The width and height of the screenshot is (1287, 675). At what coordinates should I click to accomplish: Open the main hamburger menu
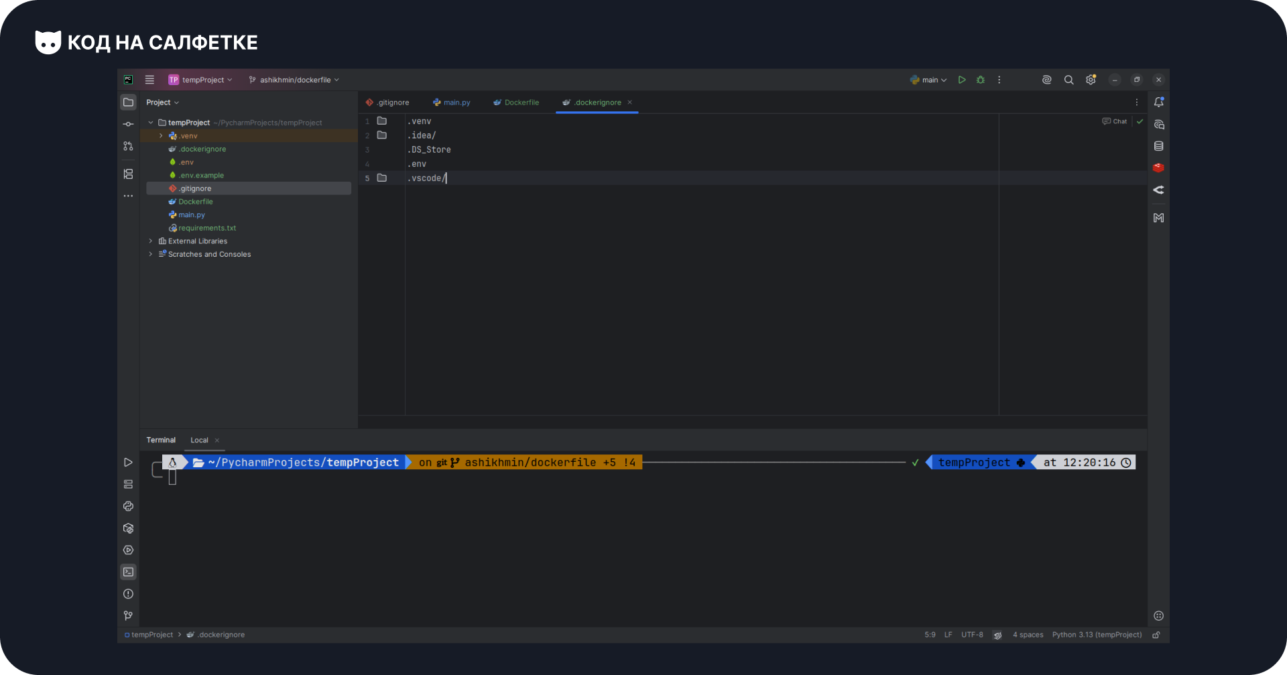click(149, 80)
